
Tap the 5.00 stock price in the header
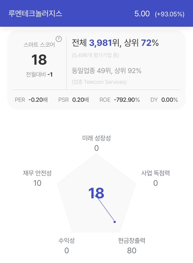(142, 14)
